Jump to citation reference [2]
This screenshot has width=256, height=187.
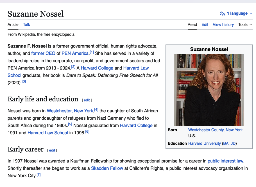click(73, 67)
